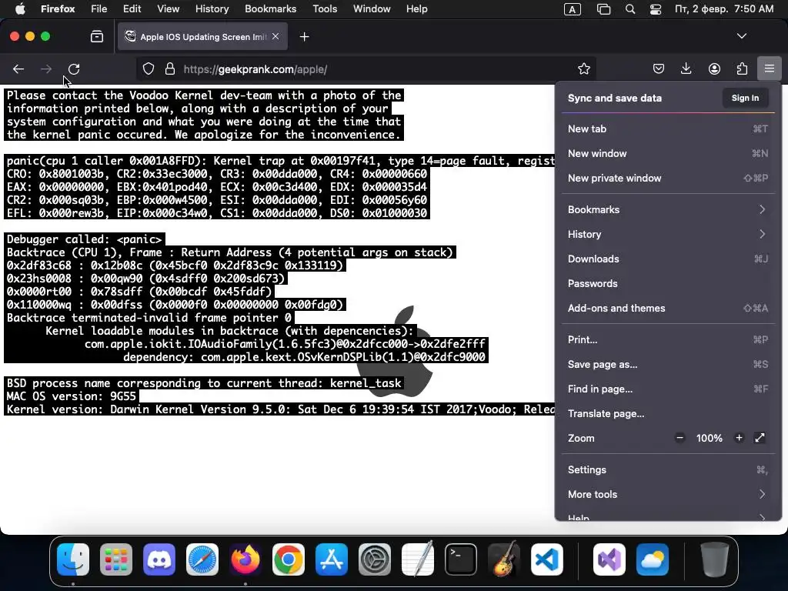Open Passwords from the menu
The width and height of the screenshot is (788, 591).
tap(668, 283)
